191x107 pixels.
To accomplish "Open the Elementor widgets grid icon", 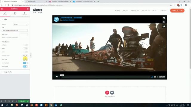I will coord(28,9).
